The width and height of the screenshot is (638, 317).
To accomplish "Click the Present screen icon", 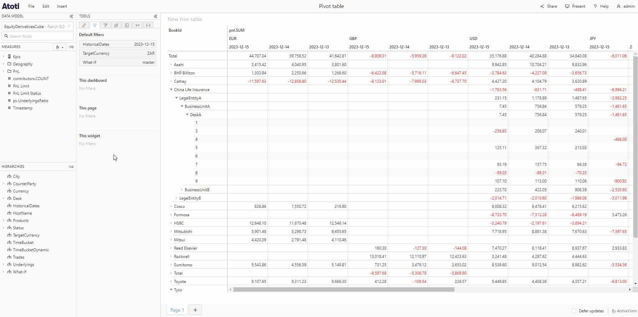I will [x=567, y=6].
